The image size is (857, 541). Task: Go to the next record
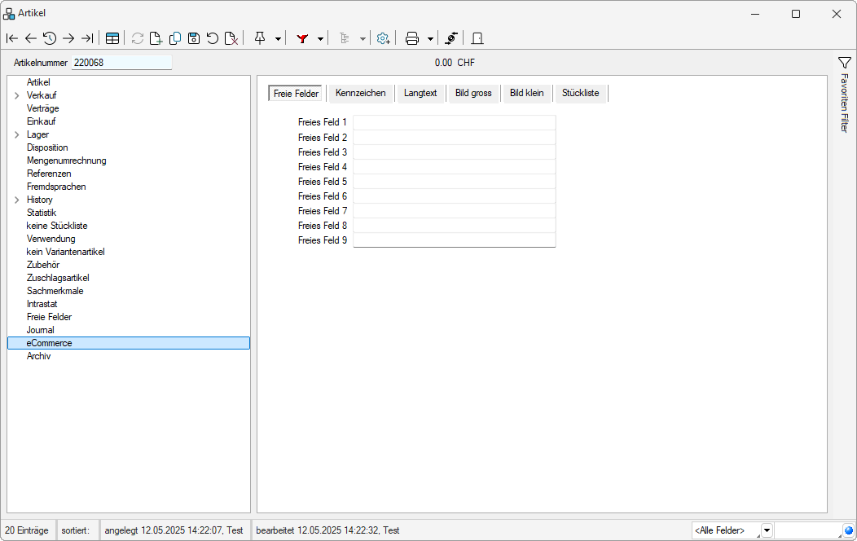click(x=68, y=38)
